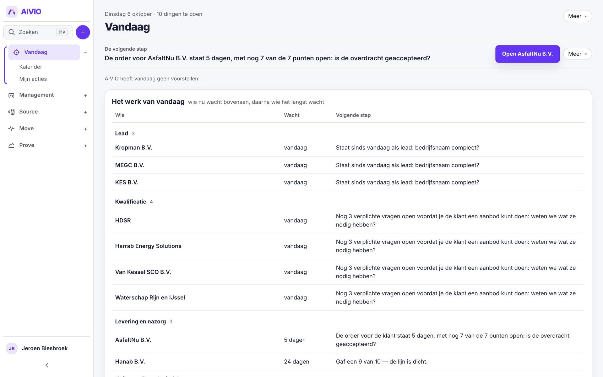Open the Van Kessel SCO B.V. row

pyautogui.click(x=348, y=272)
